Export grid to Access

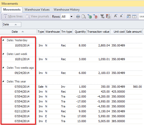pyautogui.click(x=95, y=16)
